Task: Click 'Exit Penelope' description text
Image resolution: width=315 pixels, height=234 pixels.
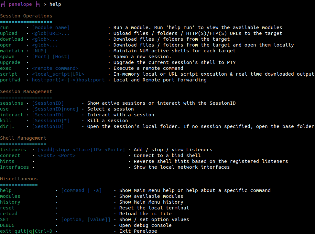Action: (x=138, y=231)
